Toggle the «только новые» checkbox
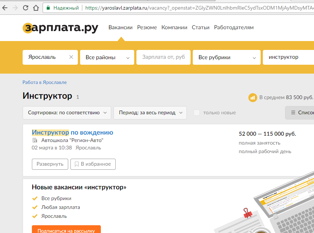The width and height of the screenshot is (314, 233). pyautogui.click(x=197, y=113)
